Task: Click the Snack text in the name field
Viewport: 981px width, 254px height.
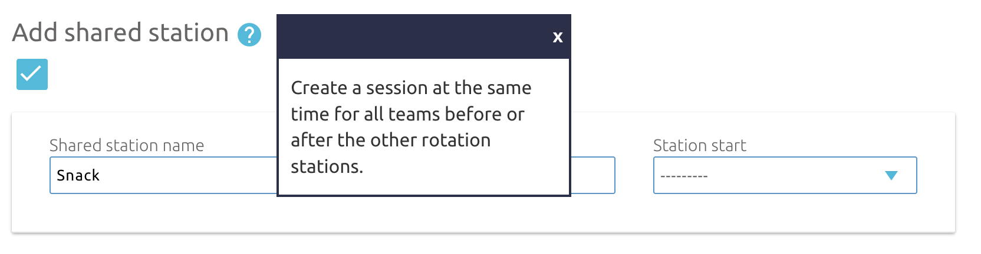Action: click(78, 175)
